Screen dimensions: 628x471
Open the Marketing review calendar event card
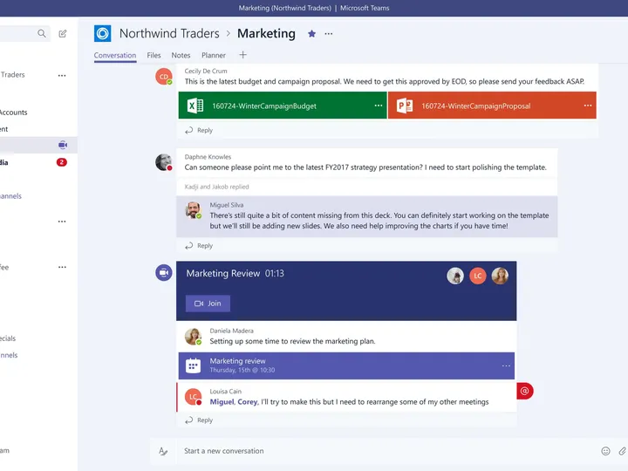(346, 365)
